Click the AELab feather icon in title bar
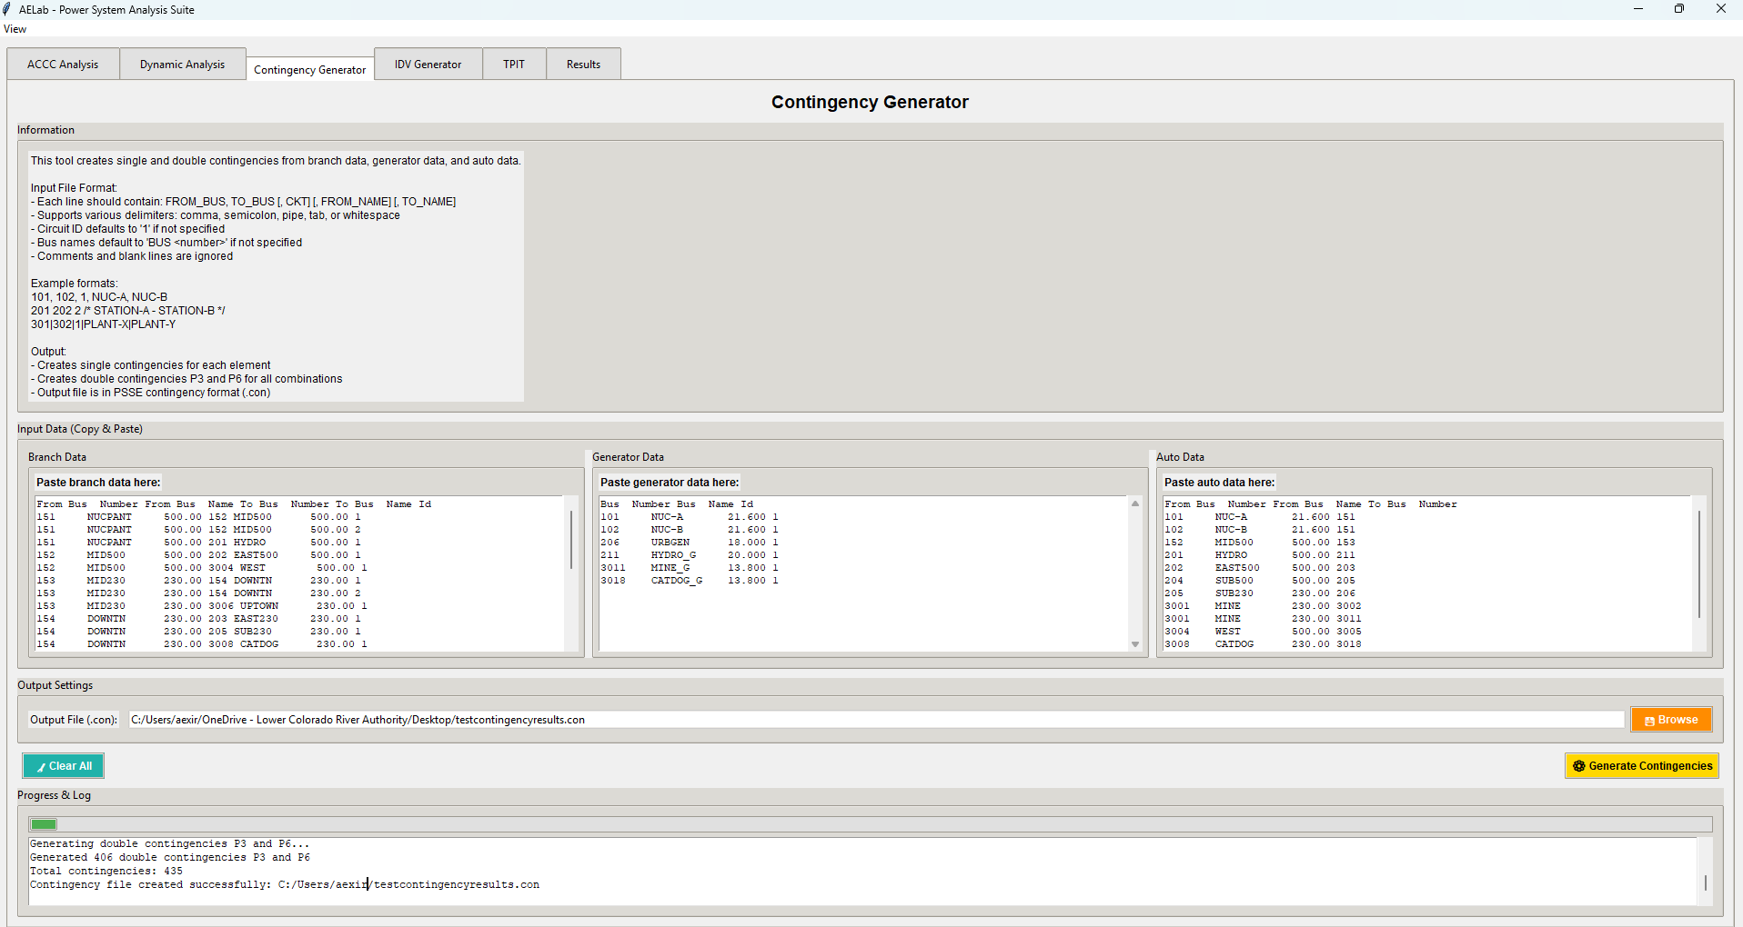 [x=8, y=9]
